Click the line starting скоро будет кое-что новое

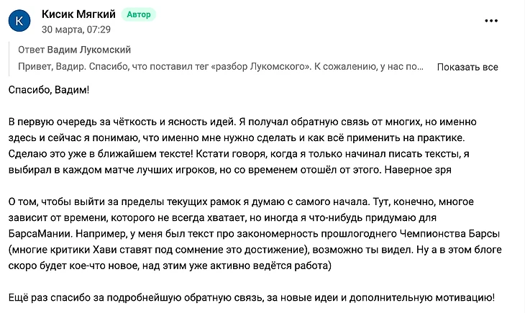point(170,266)
